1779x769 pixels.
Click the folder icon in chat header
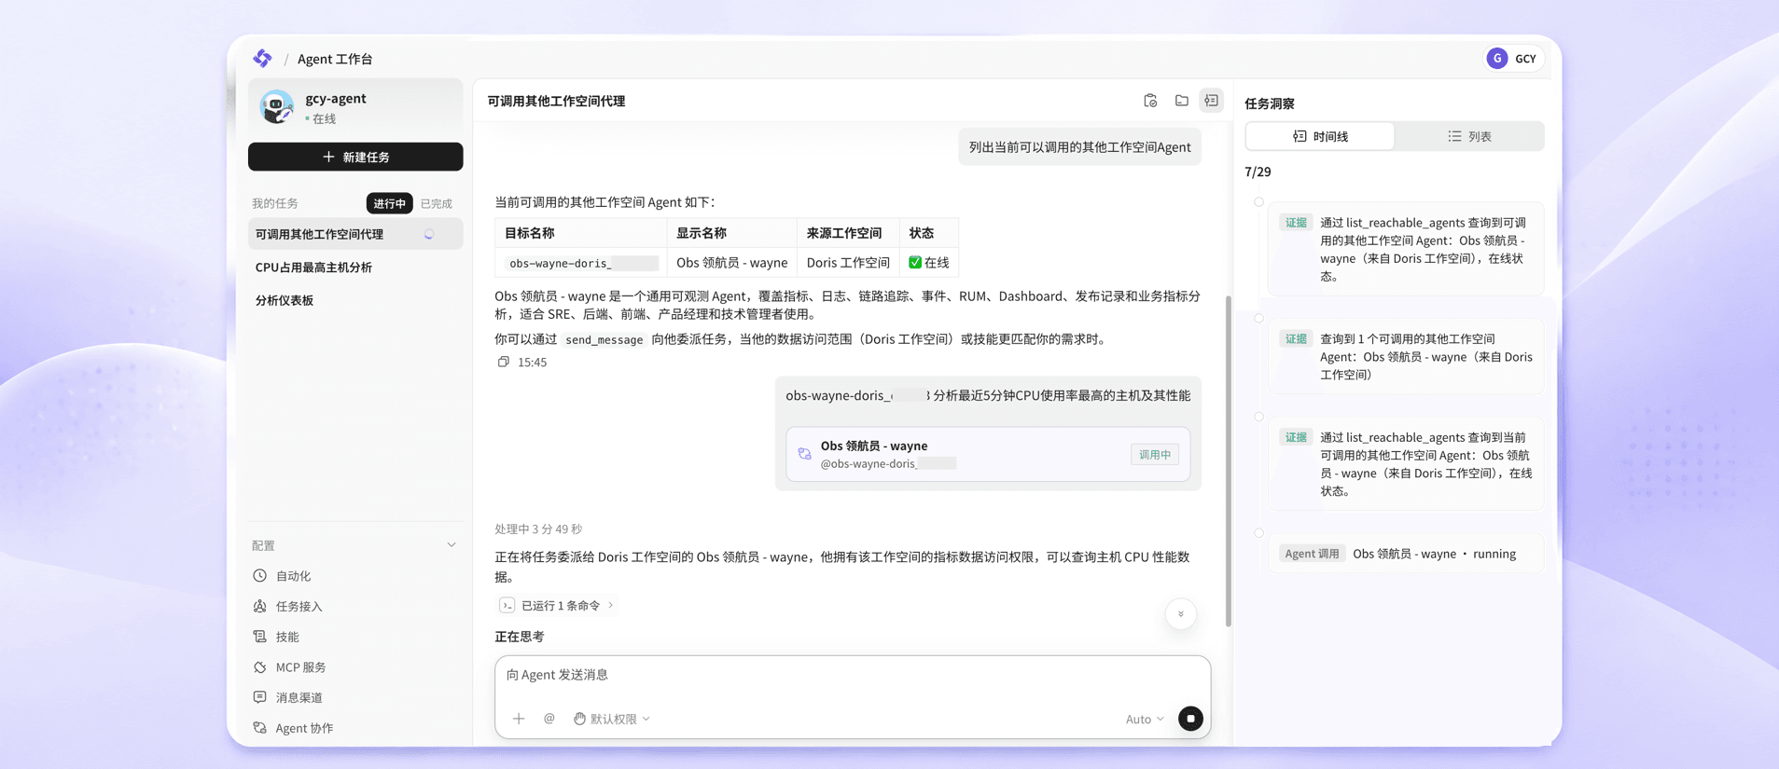tap(1181, 101)
